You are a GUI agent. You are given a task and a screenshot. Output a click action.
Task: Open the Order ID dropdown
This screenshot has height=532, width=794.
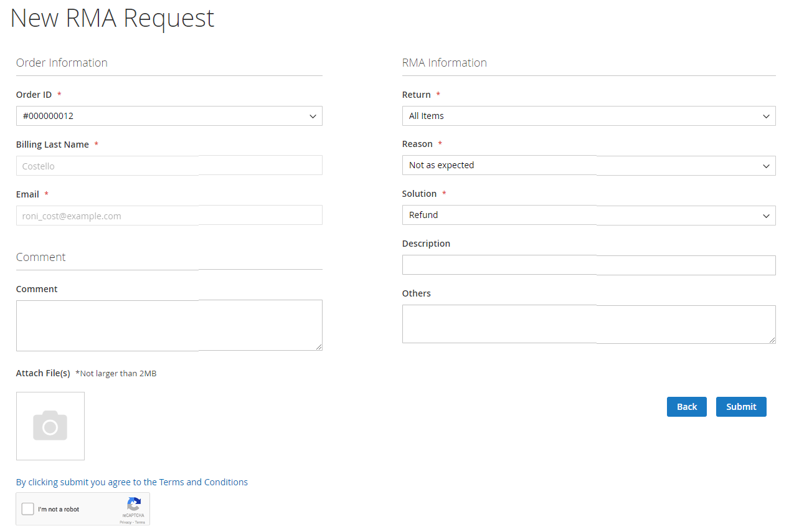(x=169, y=116)
